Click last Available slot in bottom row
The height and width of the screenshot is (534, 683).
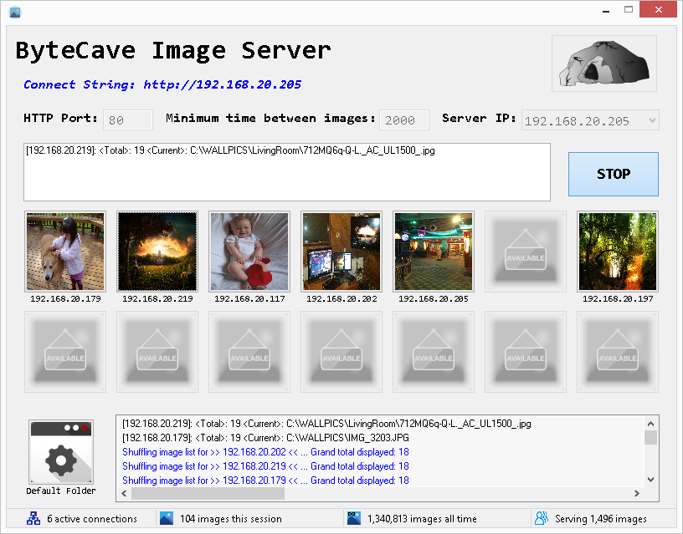[618, 352]
